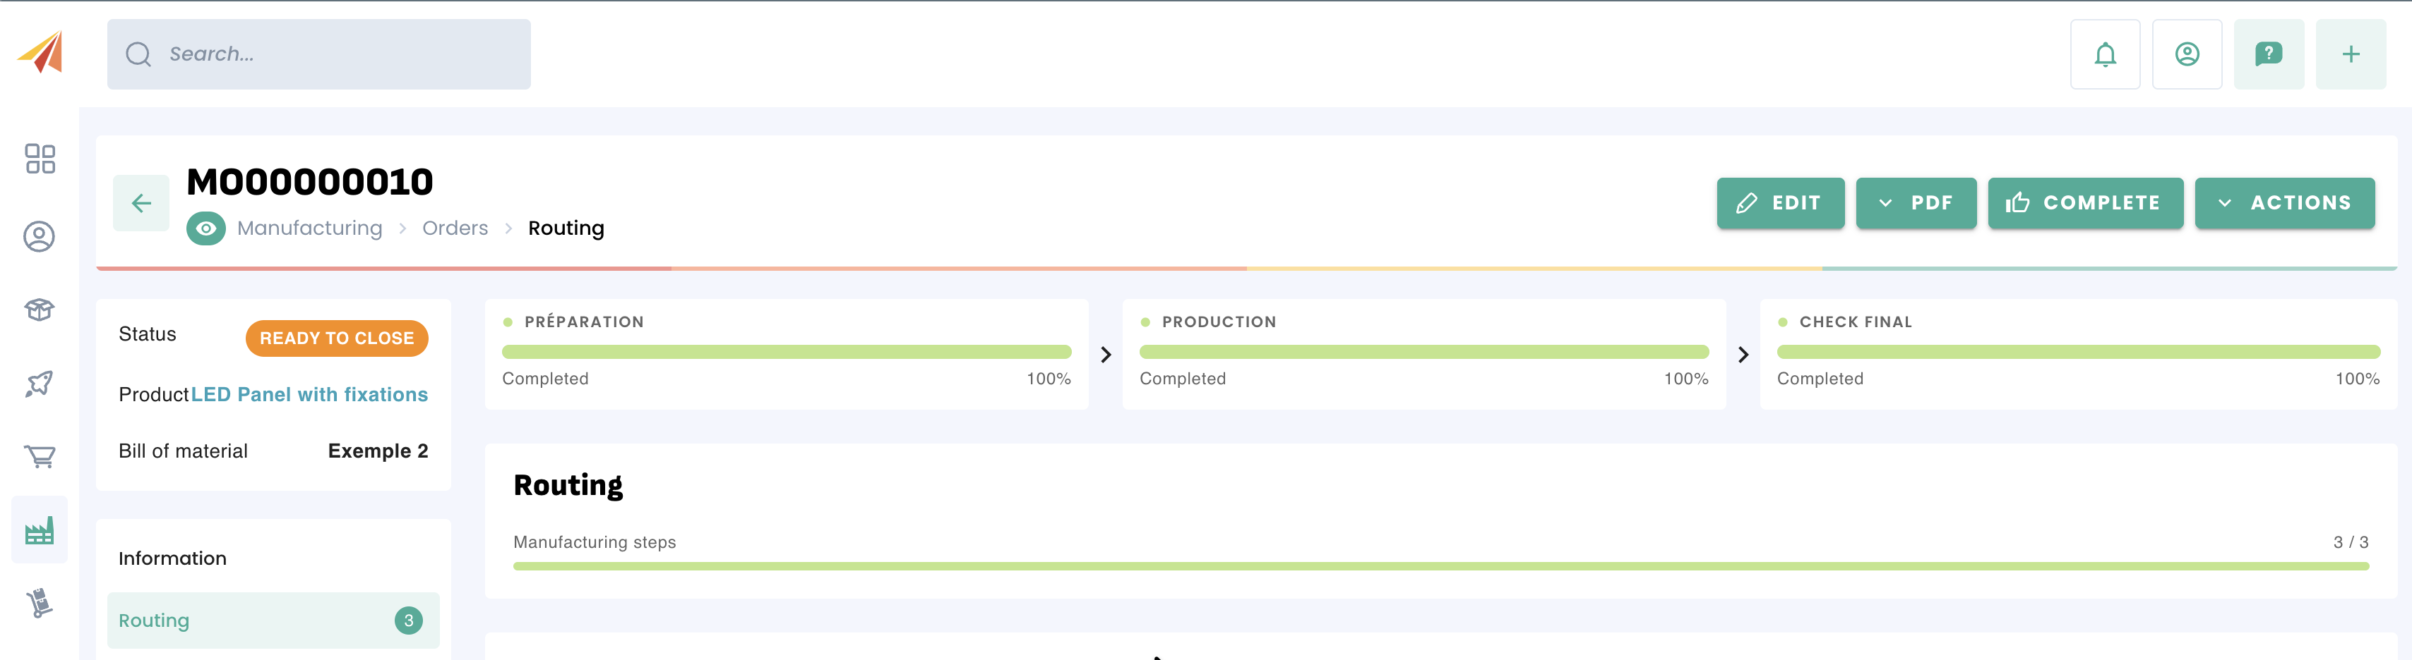Toggle the green eye visibility button
Image resolution: width=2412 pixels, height=660 pixels.
pyautogui.click(x=206, y=228)
